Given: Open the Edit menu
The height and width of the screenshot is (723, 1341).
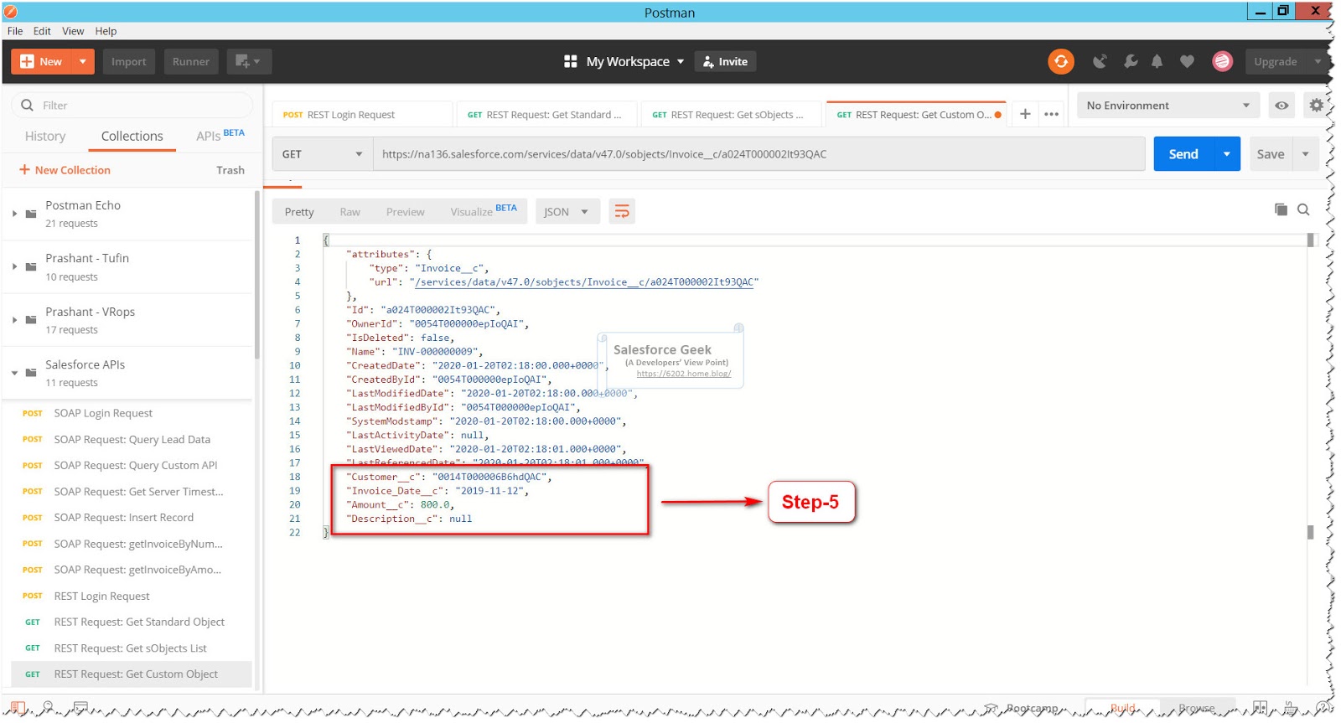Looking at the screenshot, I should [42, 31].
